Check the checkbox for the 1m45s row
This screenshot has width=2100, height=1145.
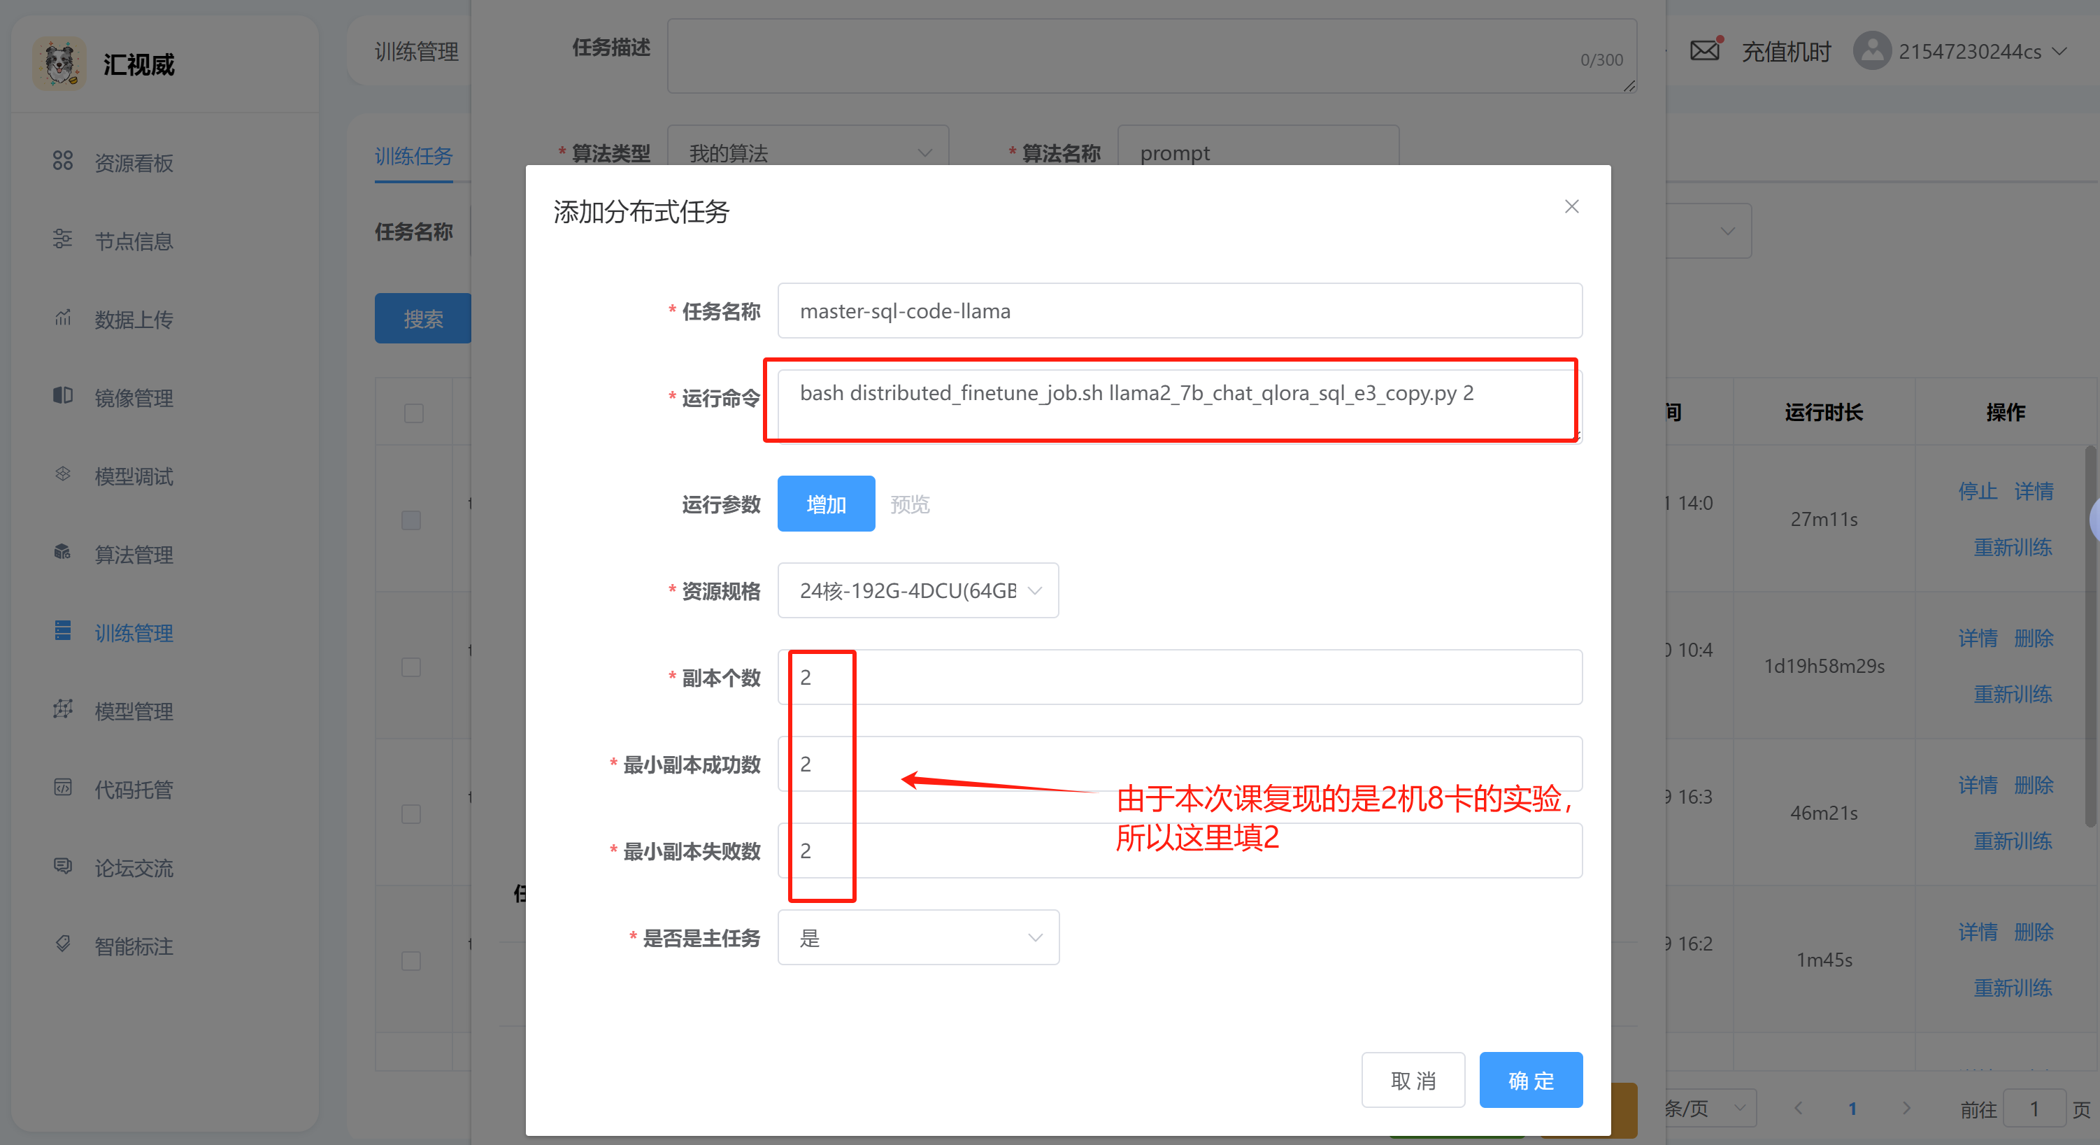point(412,960)
